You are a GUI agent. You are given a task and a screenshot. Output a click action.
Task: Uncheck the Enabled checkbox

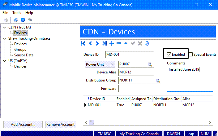(x=169, y=55)
